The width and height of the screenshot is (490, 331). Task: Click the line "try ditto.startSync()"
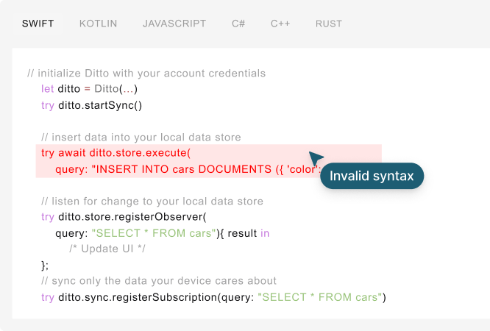tap(91, 105)
